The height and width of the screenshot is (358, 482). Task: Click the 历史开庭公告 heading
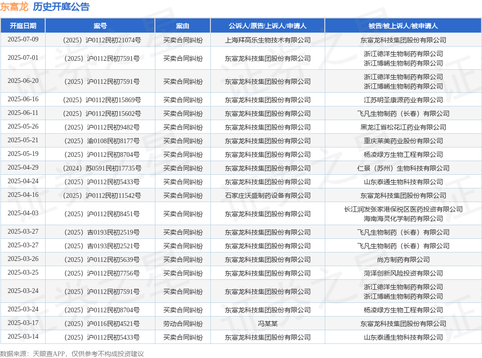coord(61,7)
